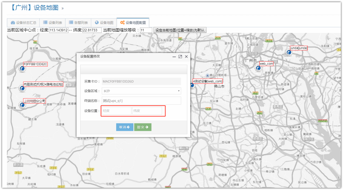Click the device marker below the 分公司 label
This screenshot has width=343, height=190.
click(x=22, y=105)
